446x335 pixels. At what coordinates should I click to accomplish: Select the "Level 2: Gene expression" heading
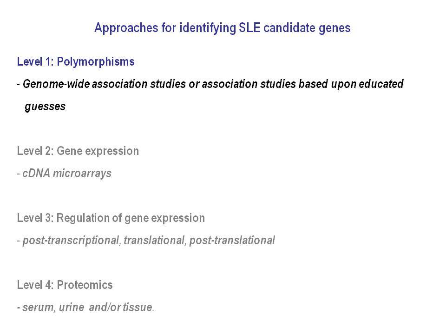pyautogui.click(x=78, y=151)
